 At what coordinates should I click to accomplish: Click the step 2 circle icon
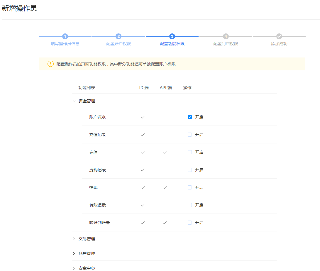pos(118,36)
